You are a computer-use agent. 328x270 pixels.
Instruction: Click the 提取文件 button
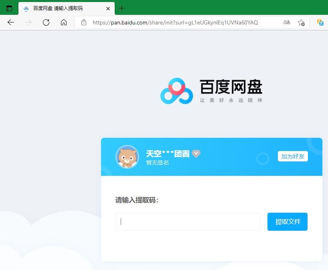click(288, 222)
